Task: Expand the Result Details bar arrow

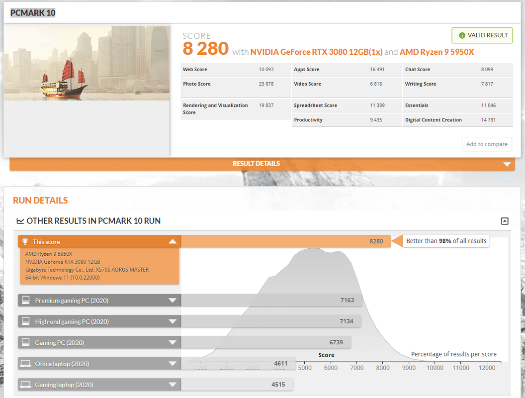Action: pyautogui.click(x=507, y=164)
